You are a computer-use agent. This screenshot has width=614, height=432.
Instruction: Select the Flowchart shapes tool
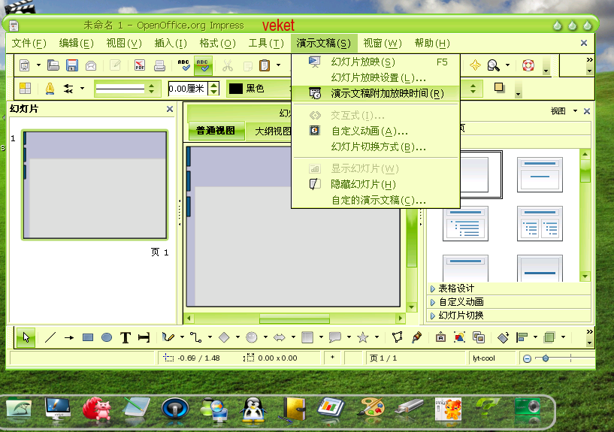click(x=307, y=337)
